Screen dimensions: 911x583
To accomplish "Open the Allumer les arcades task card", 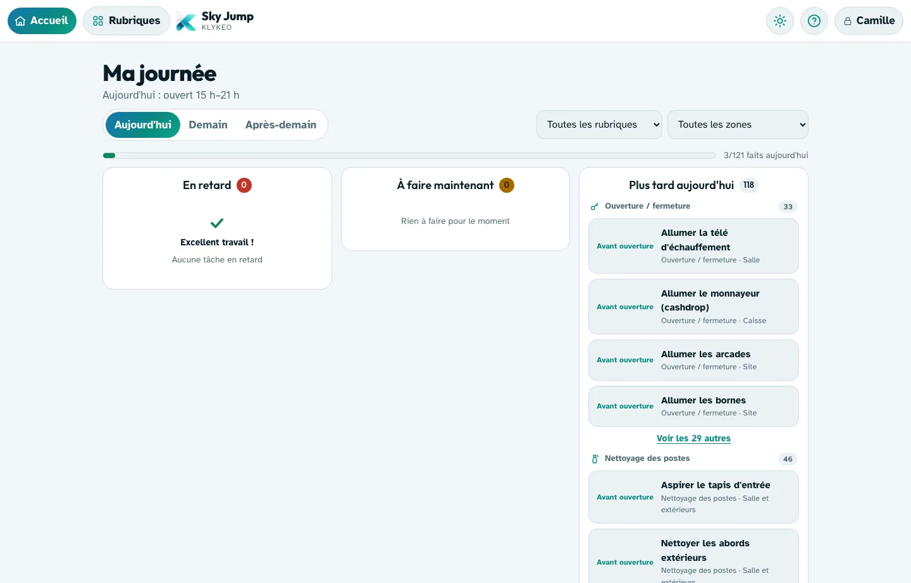I will pos(693,360).
